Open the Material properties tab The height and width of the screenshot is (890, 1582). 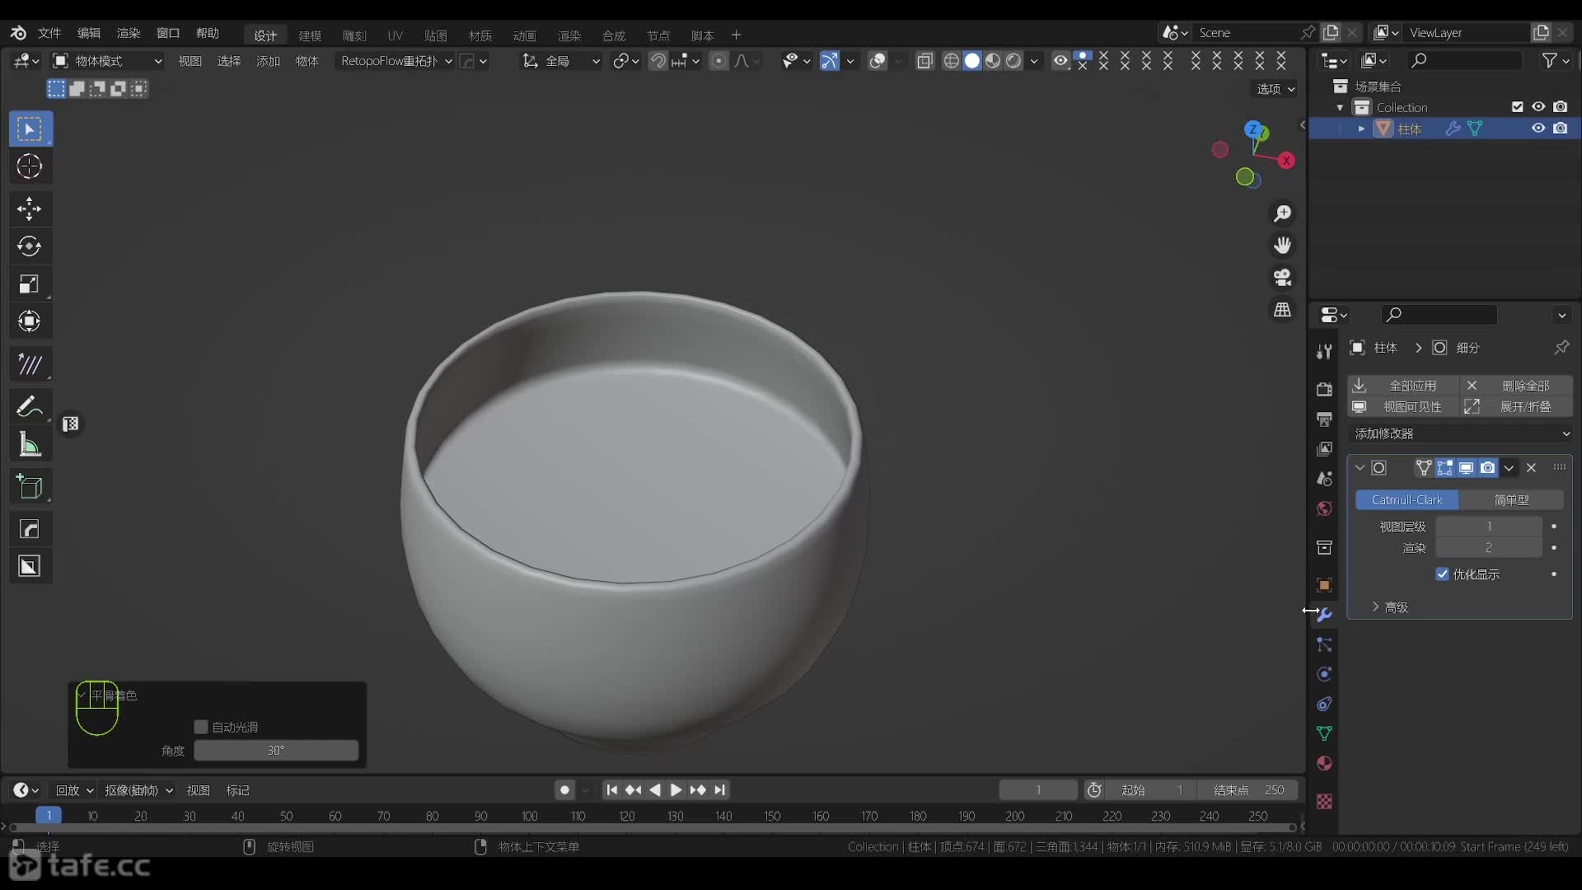click(1324, 763)
